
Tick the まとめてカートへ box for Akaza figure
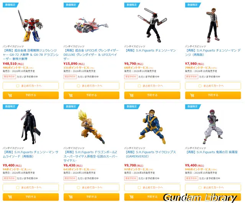tap(200, 187)
